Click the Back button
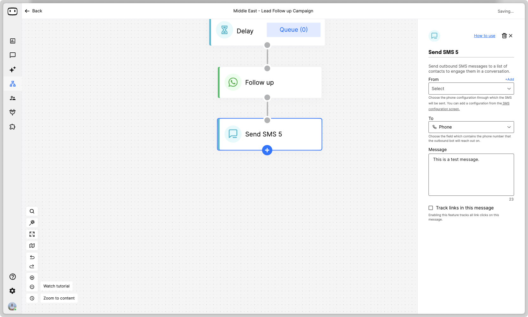This screenshot has width=528, height=317. click(x=34, y=11)
